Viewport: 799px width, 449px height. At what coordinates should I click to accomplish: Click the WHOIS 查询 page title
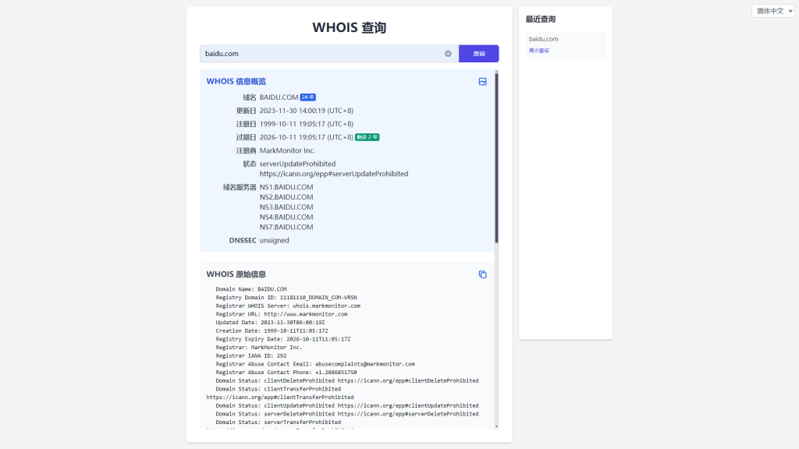(349, 27)
